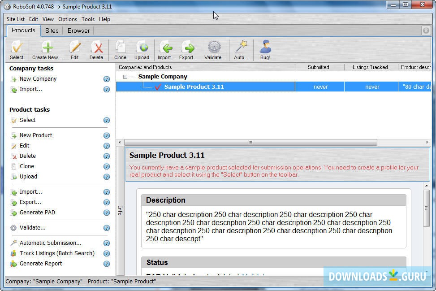436x291 pixels.
Task: Click Validate... under Product tasks
Action: point(32,228)
